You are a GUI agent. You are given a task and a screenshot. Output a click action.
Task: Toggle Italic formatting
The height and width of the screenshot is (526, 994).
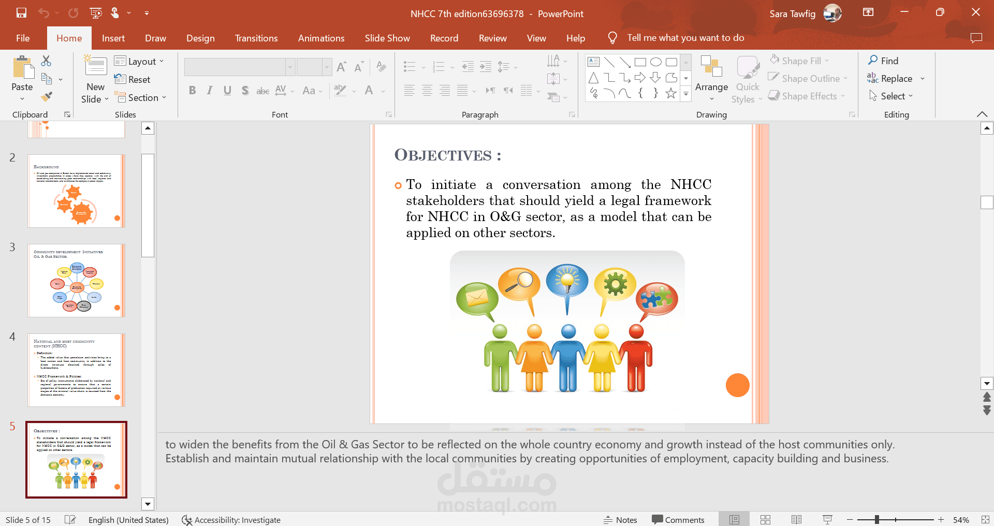(210, 91)
